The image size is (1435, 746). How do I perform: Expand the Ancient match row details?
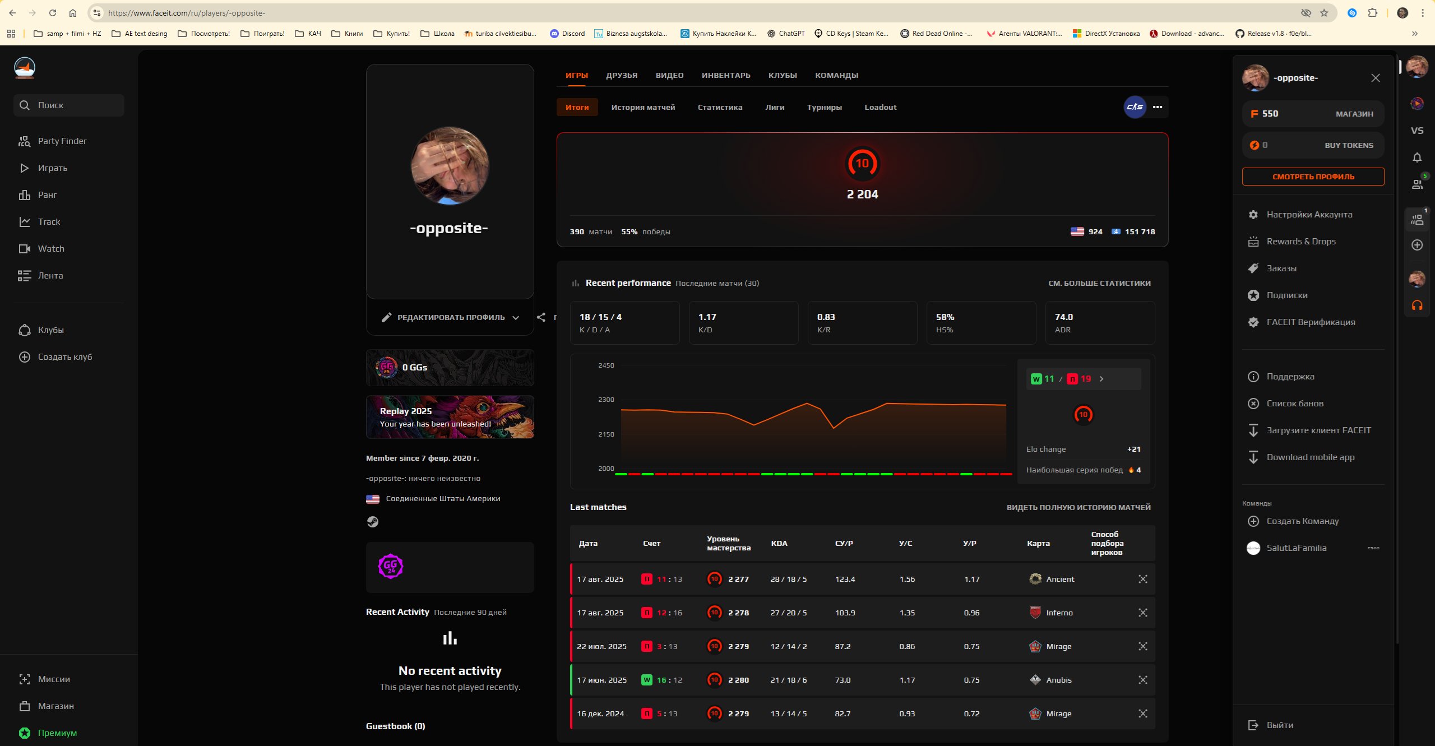point(1143,579)
